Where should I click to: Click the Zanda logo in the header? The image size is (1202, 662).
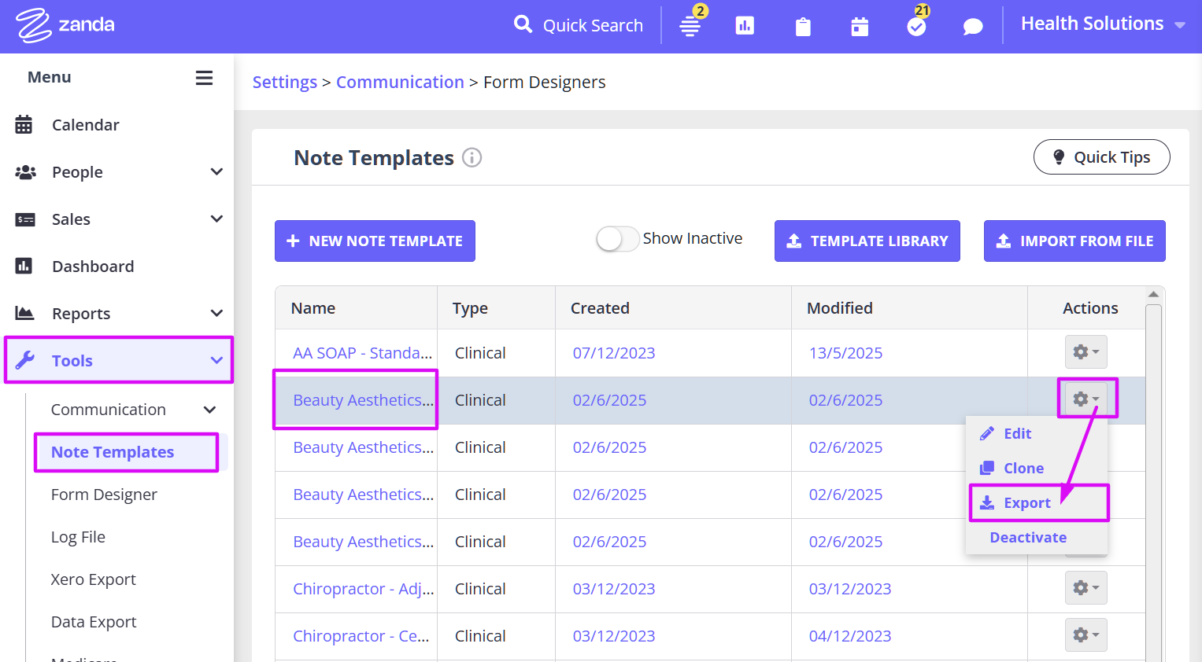pyautogui.click(x=65, y=24)
